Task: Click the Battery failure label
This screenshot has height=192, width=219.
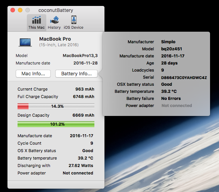Action: 140,98
